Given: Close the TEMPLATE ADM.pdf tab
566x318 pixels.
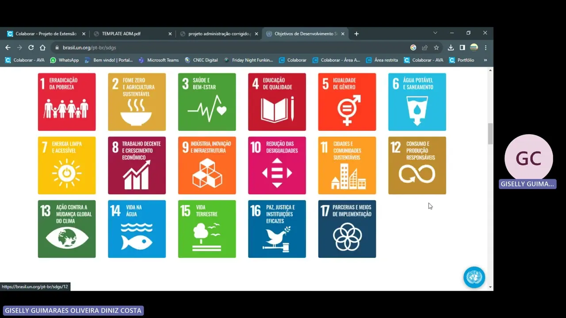Looking at the screenshot, I should point(170,34).
